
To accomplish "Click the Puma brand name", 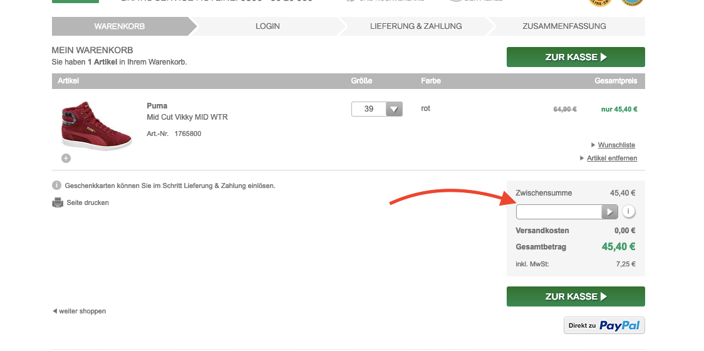I will pos(157,106).
